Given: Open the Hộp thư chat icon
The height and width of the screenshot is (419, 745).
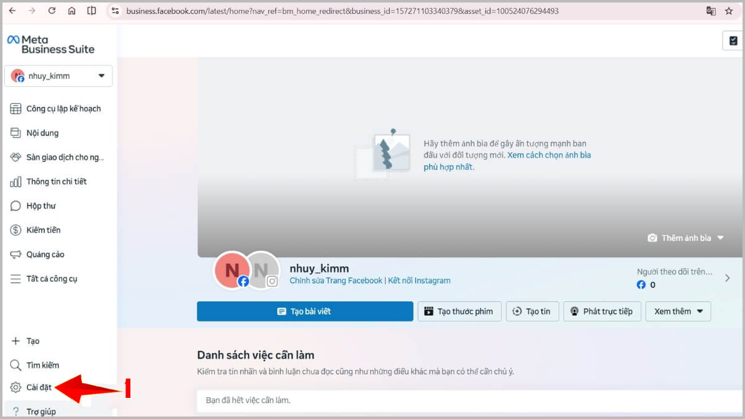Looking at the screenshot, I should coord(16,205).
